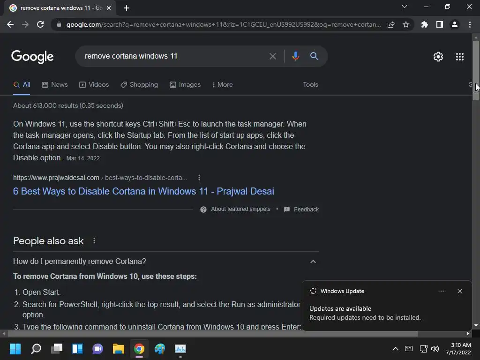Switch to the Images tab
480x360 pixels.
coord(185,84)
